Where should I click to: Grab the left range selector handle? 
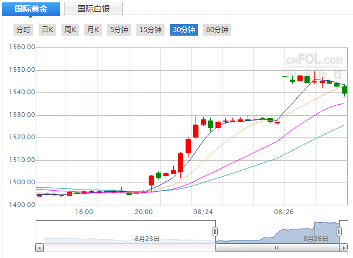coord(215,232)
